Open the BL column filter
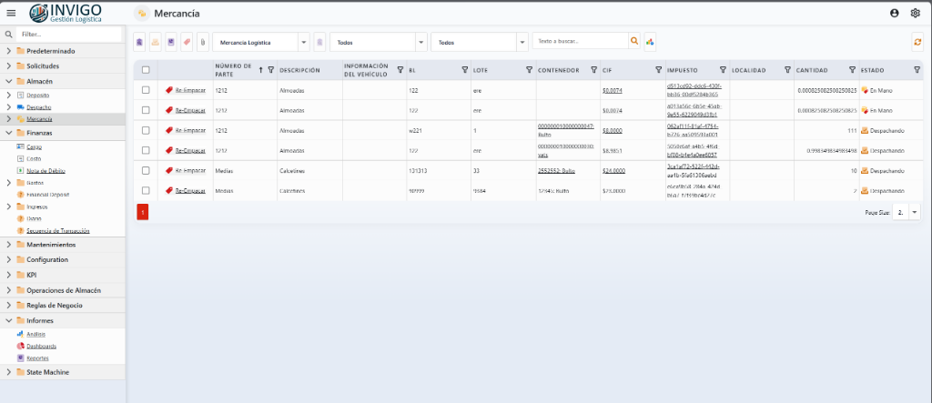The height and width of the screenshot is (403, 932). (x=465, y=70)
